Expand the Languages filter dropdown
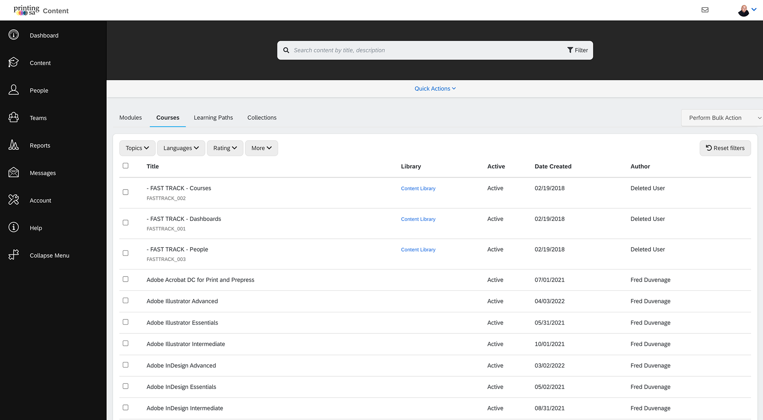Viewport: 763px width, 420px height. [x=181, y=148]
